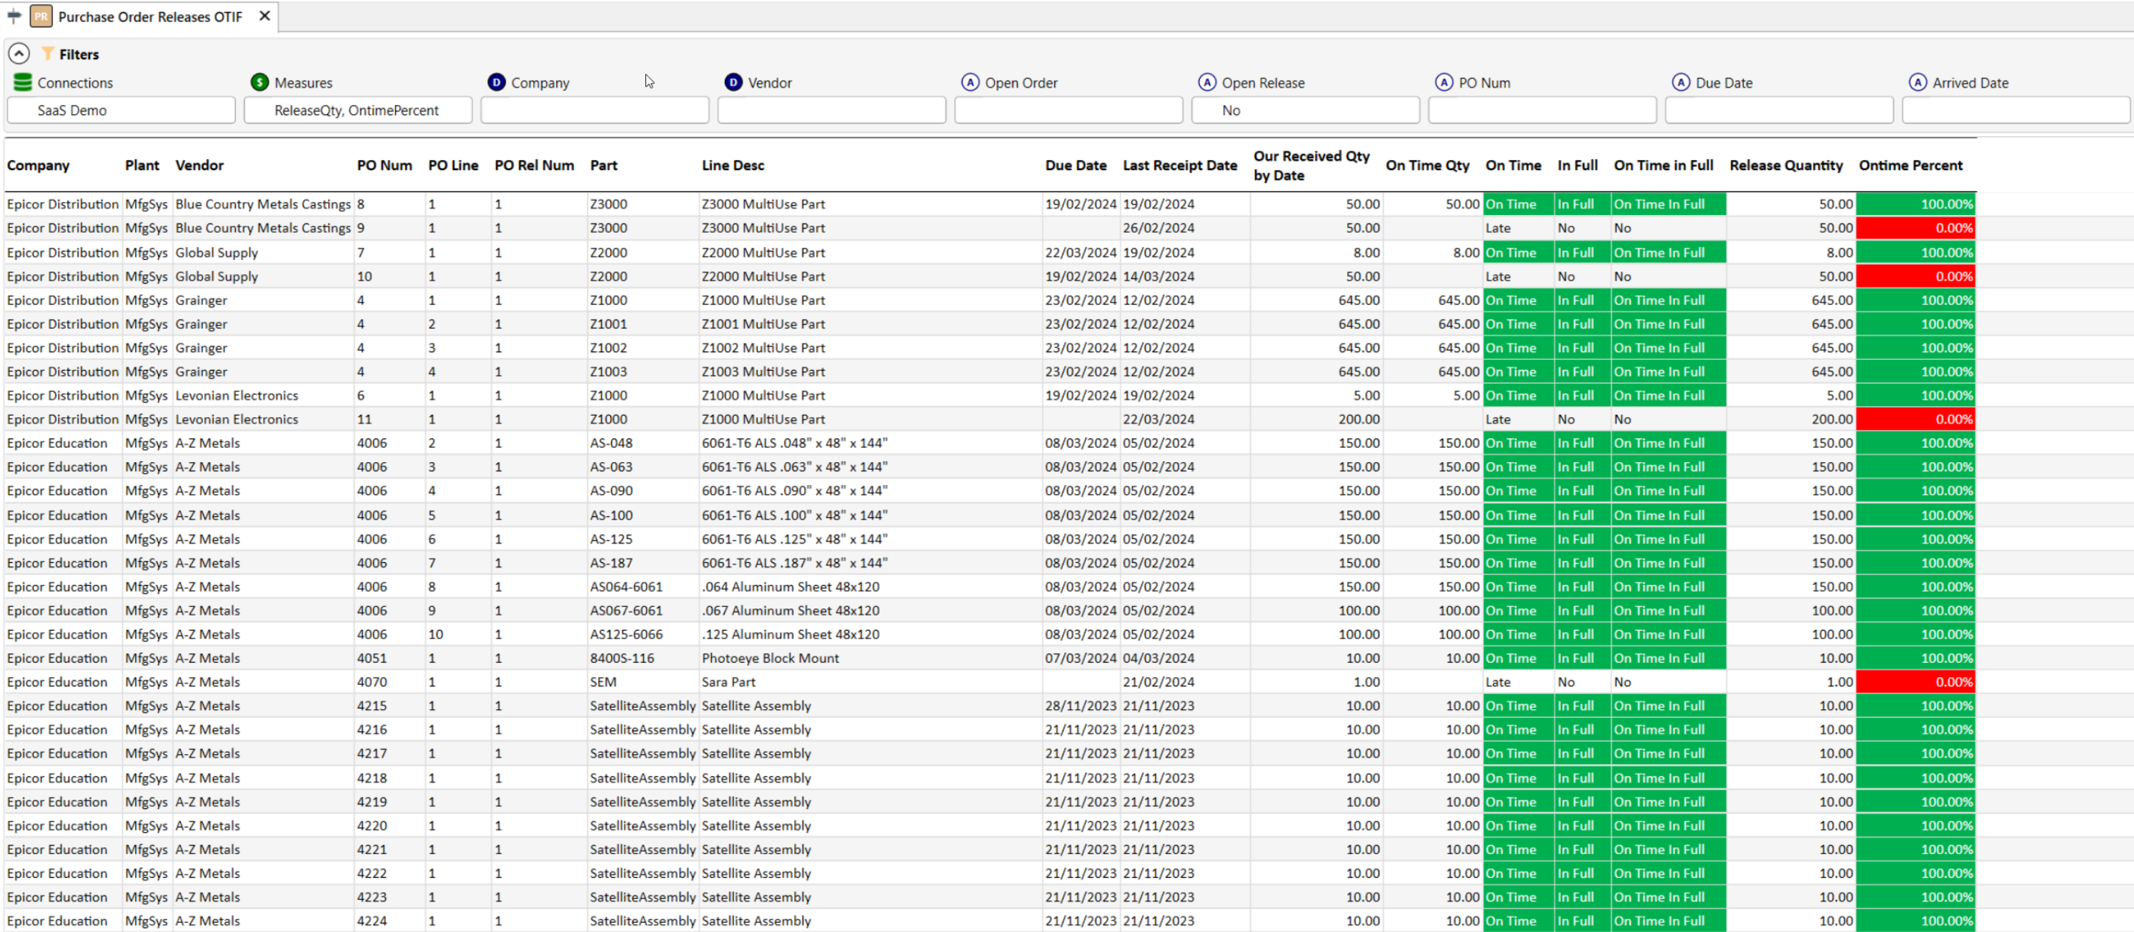
Task: Click the Arrived Date attribute A icon
Action: click(1917, 82)
